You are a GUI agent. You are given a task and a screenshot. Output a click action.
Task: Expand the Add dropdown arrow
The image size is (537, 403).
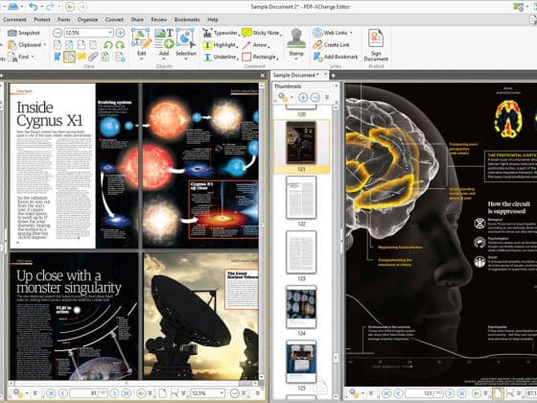click(164, 59)
